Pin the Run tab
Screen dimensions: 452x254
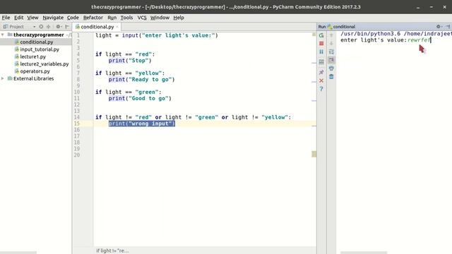(321, 72)
